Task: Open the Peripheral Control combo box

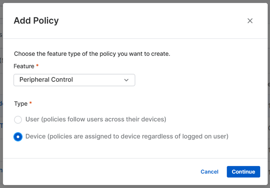Action: (74, 80)
